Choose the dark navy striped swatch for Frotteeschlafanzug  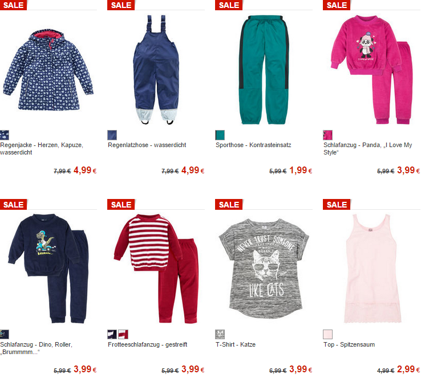coord(112,334)
